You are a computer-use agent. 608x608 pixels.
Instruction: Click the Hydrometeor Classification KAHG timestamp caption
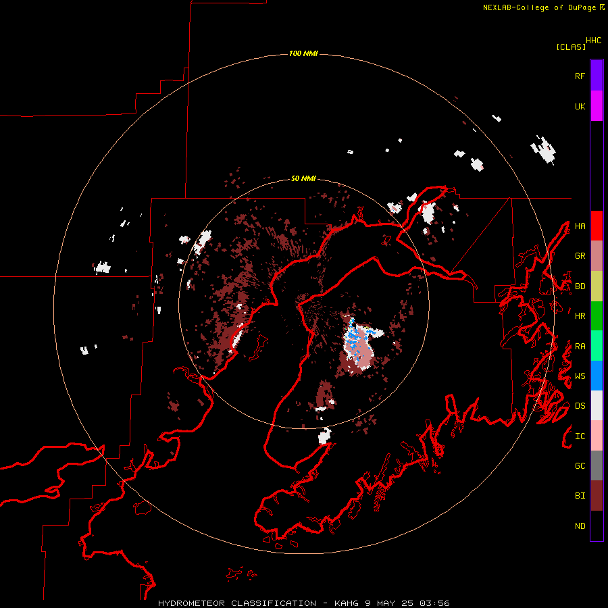click(303, 603)
